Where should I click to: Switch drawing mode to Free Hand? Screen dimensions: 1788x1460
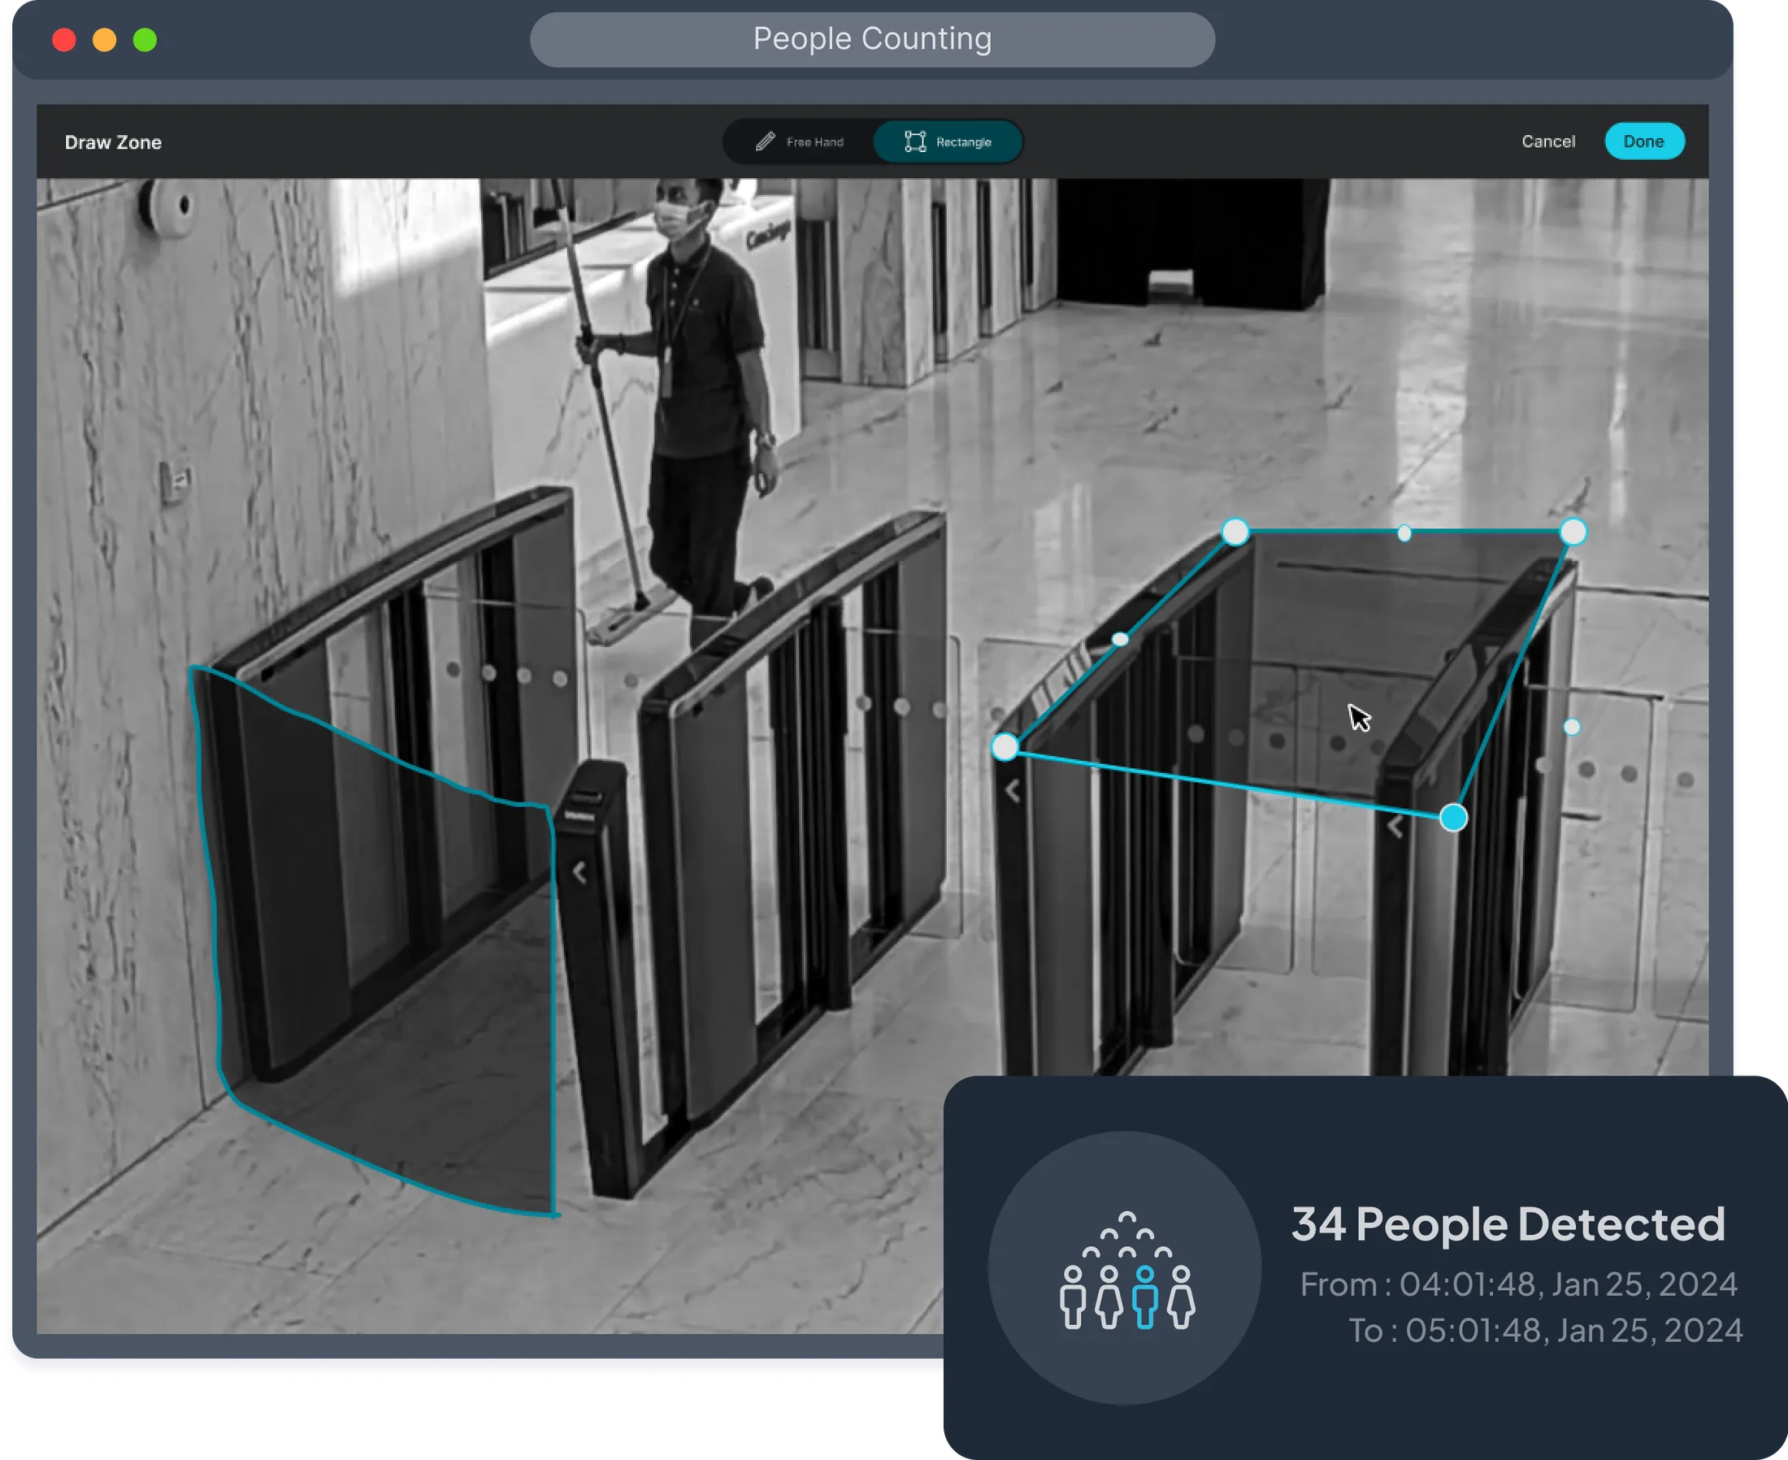pos(799,141)
